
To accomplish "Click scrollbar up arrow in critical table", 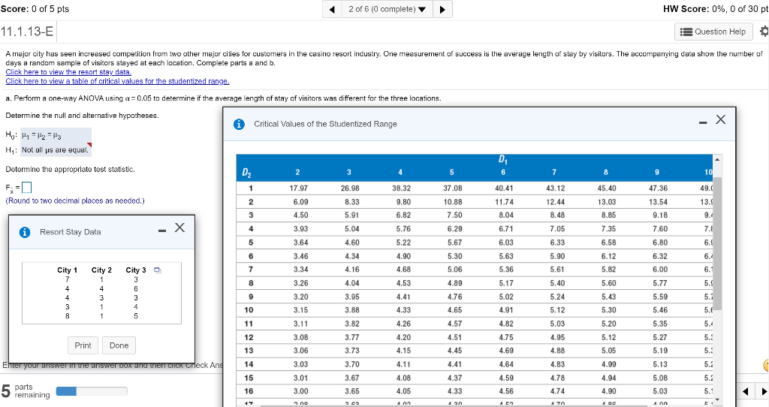I will click(717, 159).
